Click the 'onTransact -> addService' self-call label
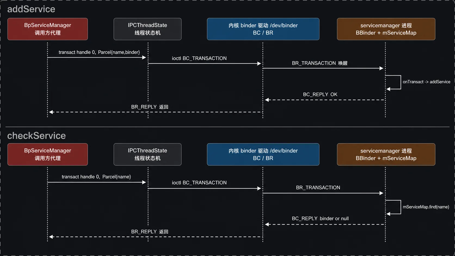The width and height of the screenshot is (455, 256). [426, 82]
